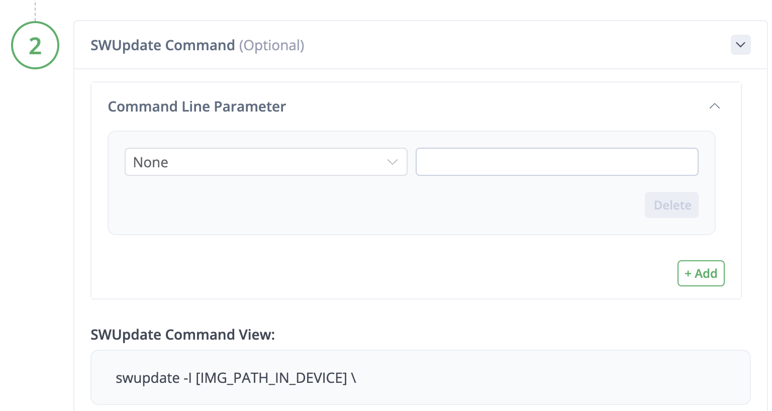Click the SWUpdate Command section title
This screenshot has height=411, width=772.
(162, 45)
